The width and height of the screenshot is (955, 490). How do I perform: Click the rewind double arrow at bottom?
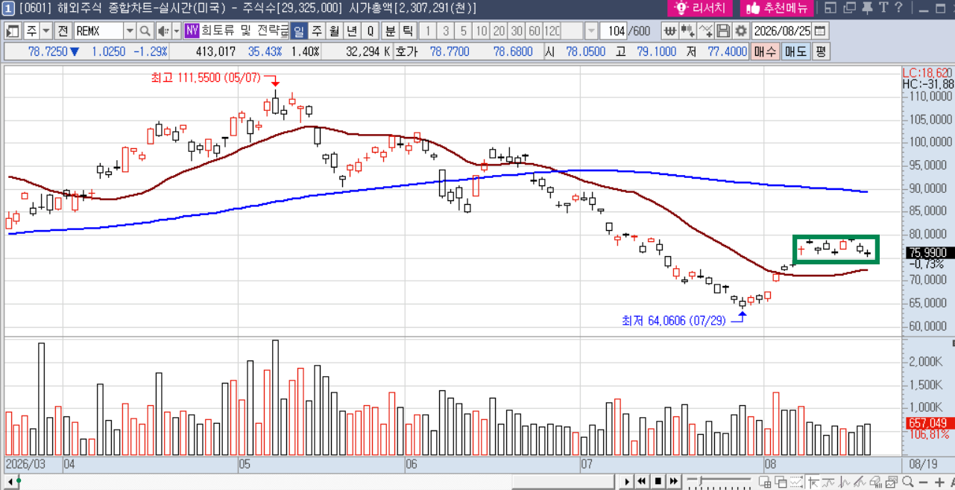pos(642,481)
